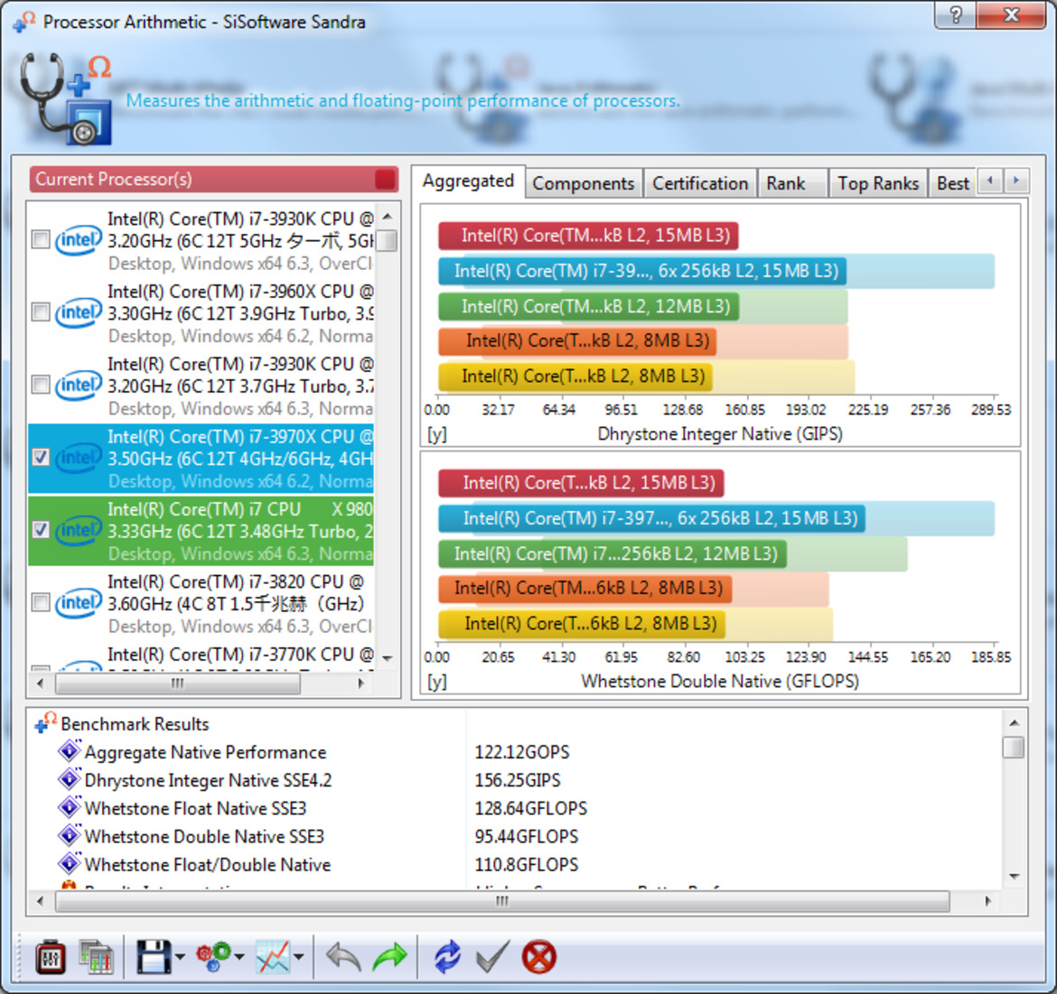Click Benchmark Results header icon
Viewport: 1057px width, 994px height.
point(45,722)
